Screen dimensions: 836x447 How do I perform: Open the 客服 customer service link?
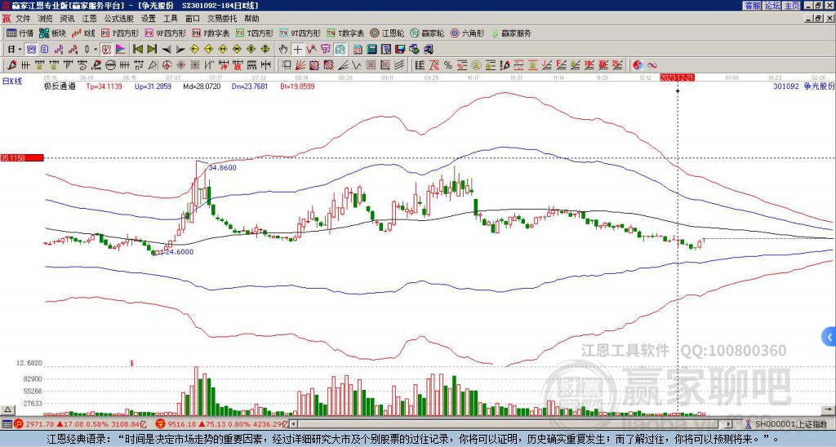[752, 6]
